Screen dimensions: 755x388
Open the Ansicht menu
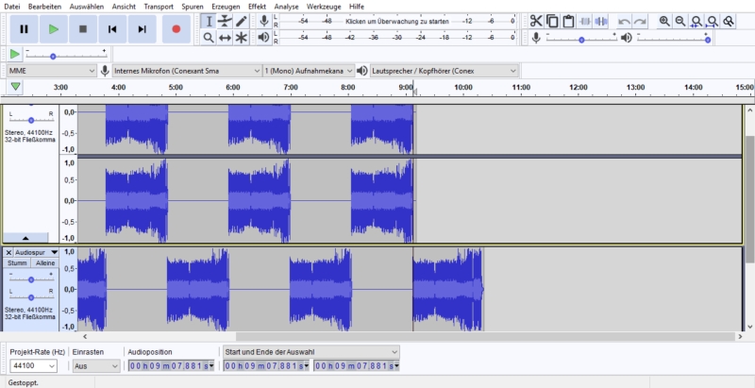coord(124,7)
